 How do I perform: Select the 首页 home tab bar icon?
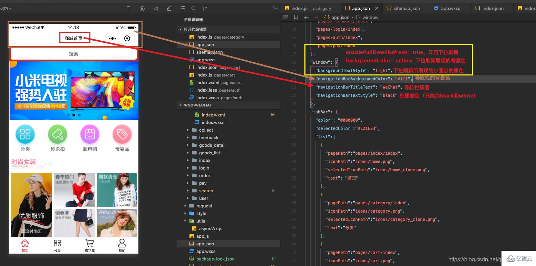[x=25, y=243]
